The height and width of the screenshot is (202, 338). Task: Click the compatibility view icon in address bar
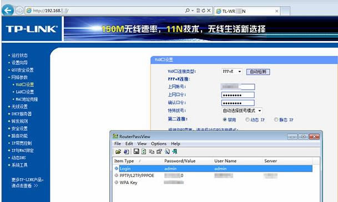(x=198, y=11)
